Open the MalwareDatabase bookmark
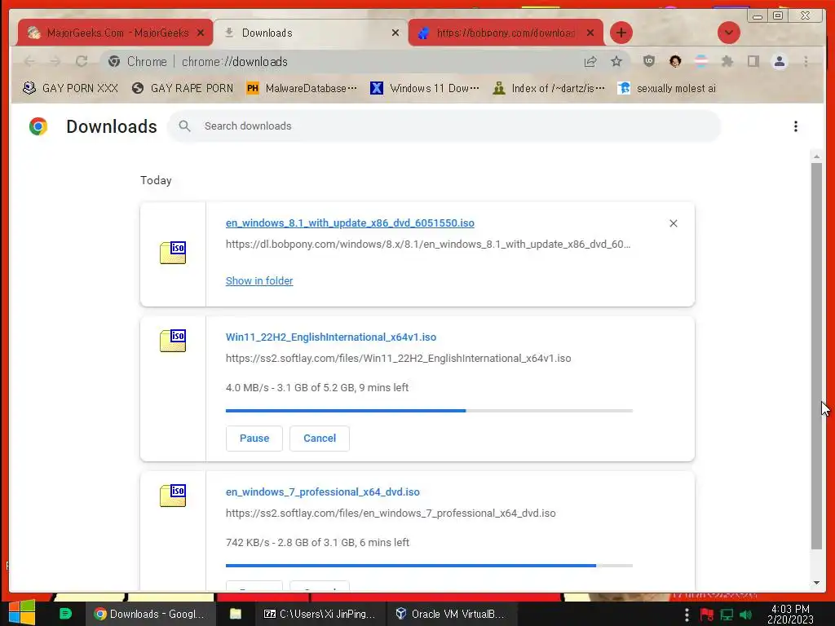The image size is (835, 626). tap(302, 88)
